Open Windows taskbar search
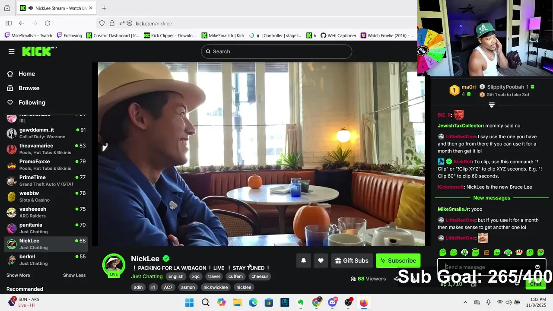 point(206,302)
